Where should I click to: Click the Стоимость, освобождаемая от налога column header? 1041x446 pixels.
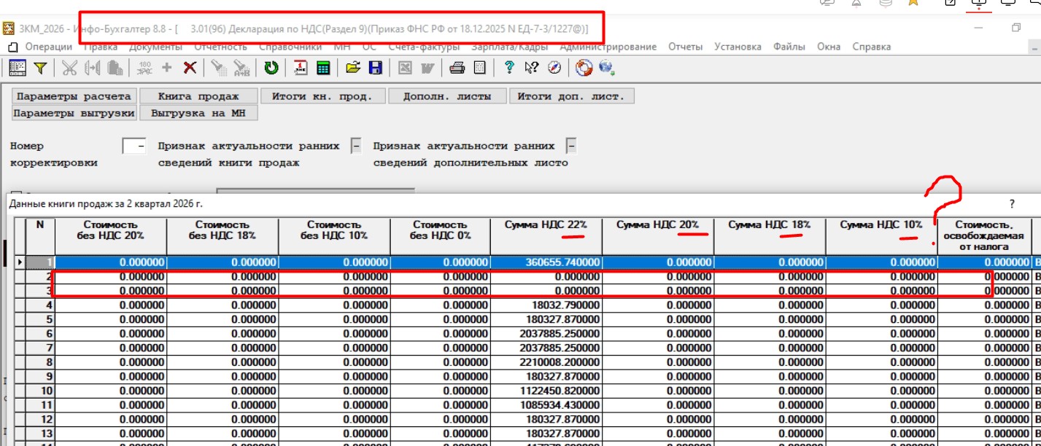(x=984, y=236)
